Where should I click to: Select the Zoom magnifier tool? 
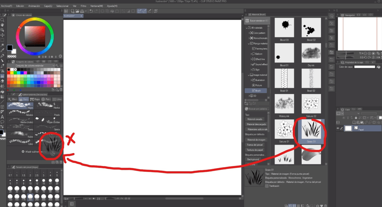pos(2,20)
